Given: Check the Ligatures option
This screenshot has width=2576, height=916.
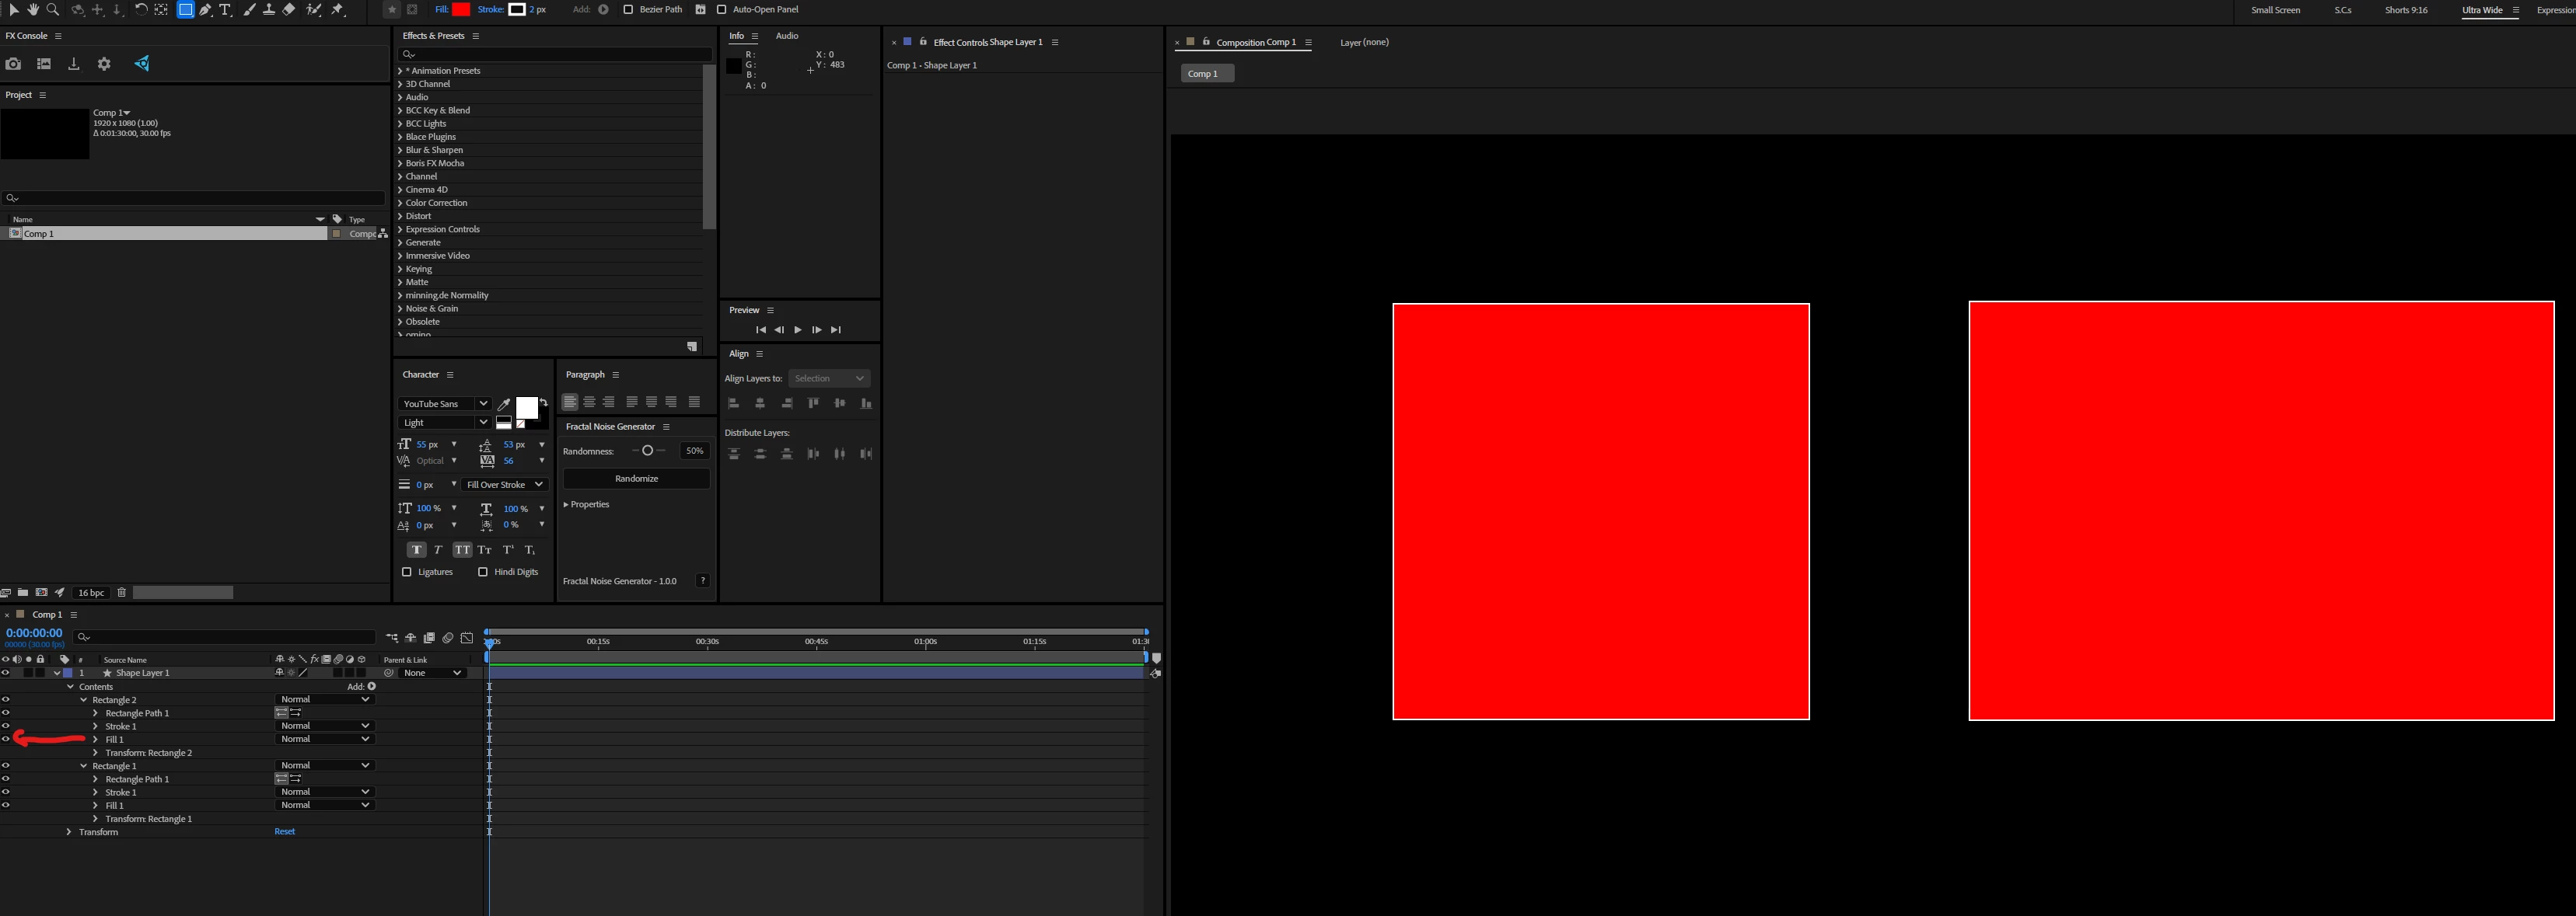Looking at the screenshot, I should pyautogui.click(x=407, y=573).
